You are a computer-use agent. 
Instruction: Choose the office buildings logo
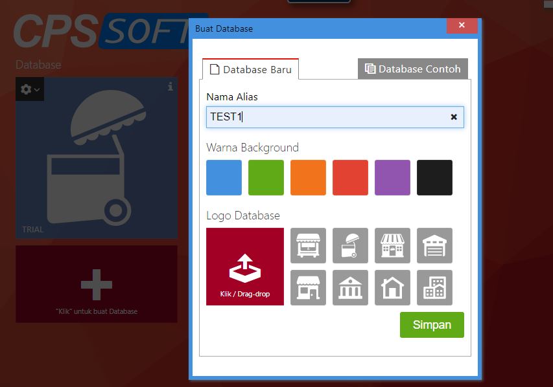434,288
